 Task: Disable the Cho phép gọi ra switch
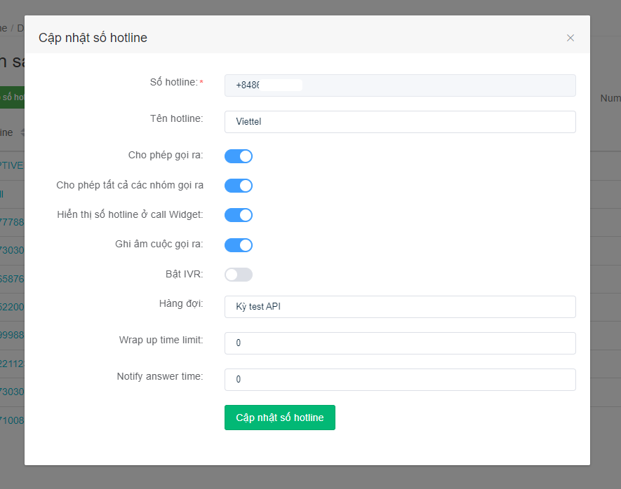pyautogui.click(x=239, y=156)
